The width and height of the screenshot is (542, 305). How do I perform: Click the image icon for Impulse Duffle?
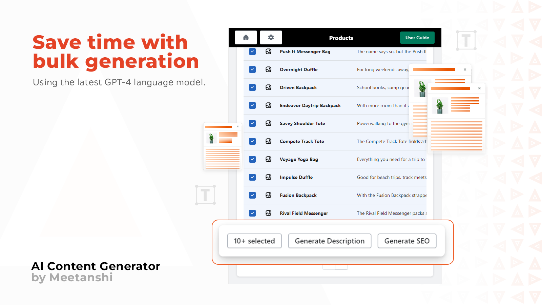pos(269,177)
